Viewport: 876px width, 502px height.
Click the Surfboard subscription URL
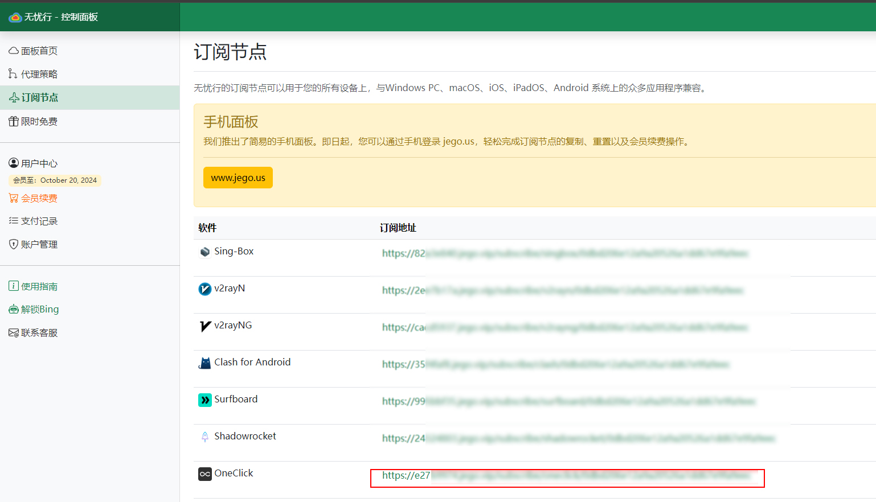click(569, 401)
